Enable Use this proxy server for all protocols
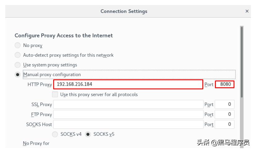Screen dimensions: 254x150 pos(55,95)
